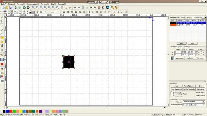Switch to the Вывод tab

tap(183, 18)
